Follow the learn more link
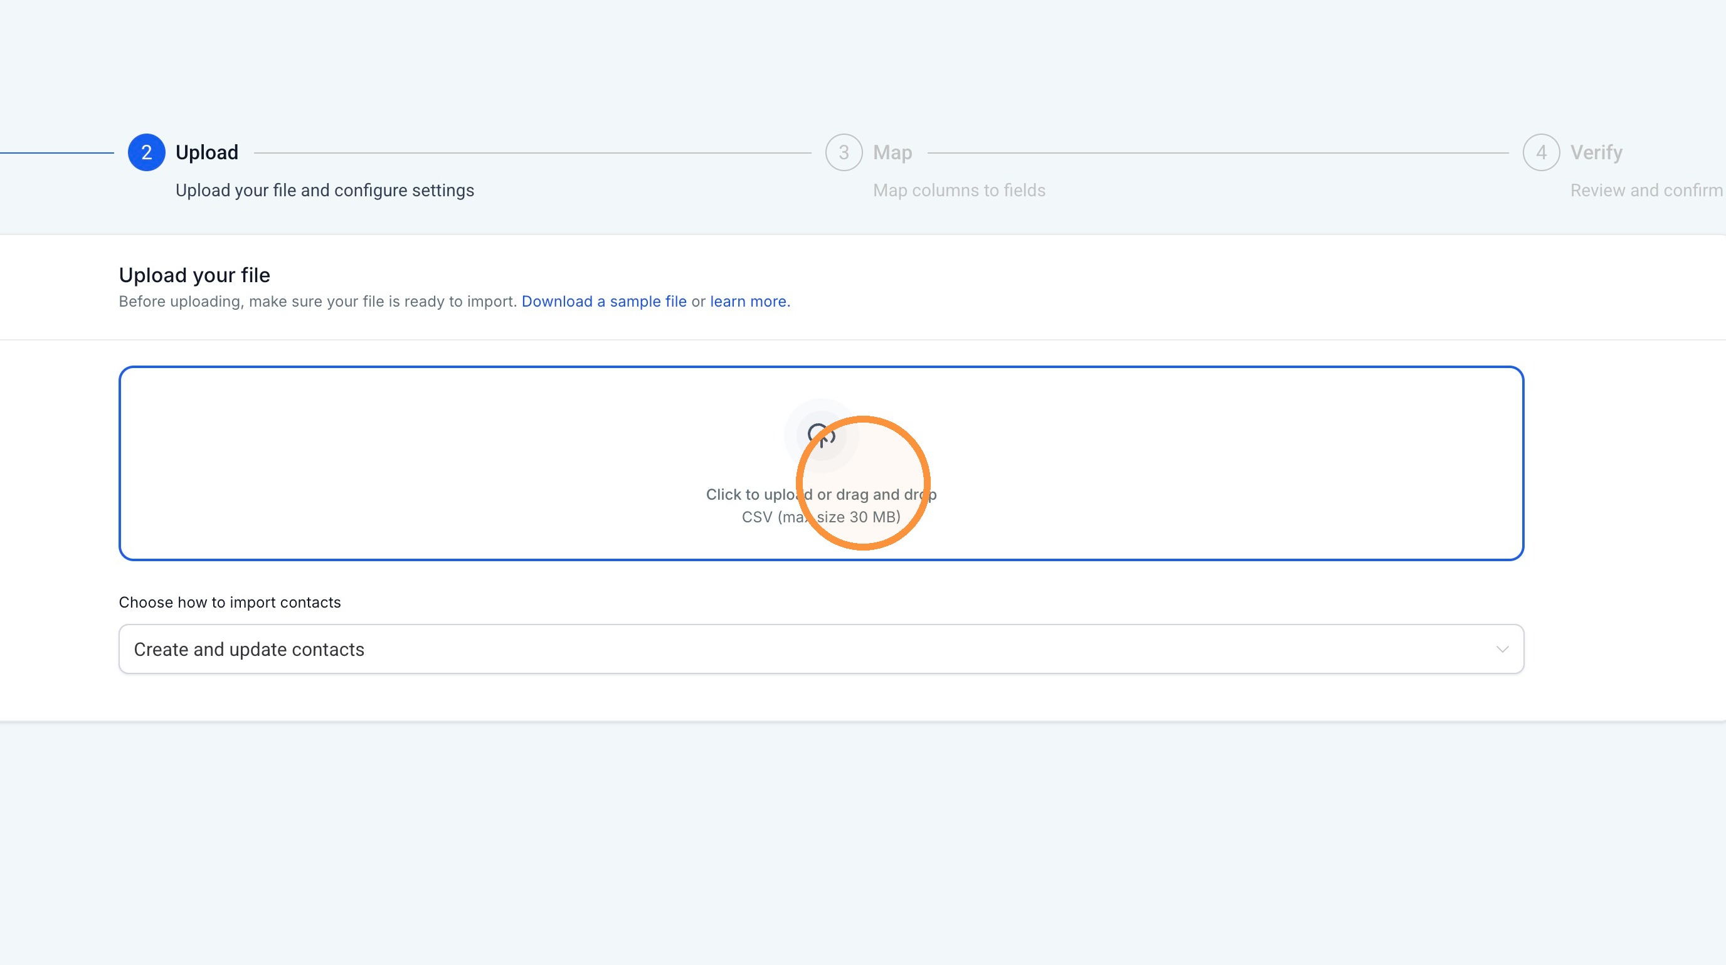 tap(749, 302)
